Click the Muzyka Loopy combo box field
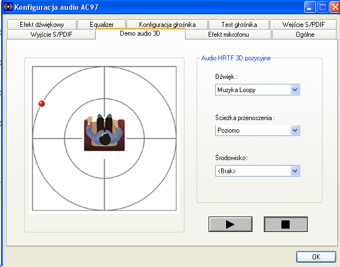 [x=257, y=90]
